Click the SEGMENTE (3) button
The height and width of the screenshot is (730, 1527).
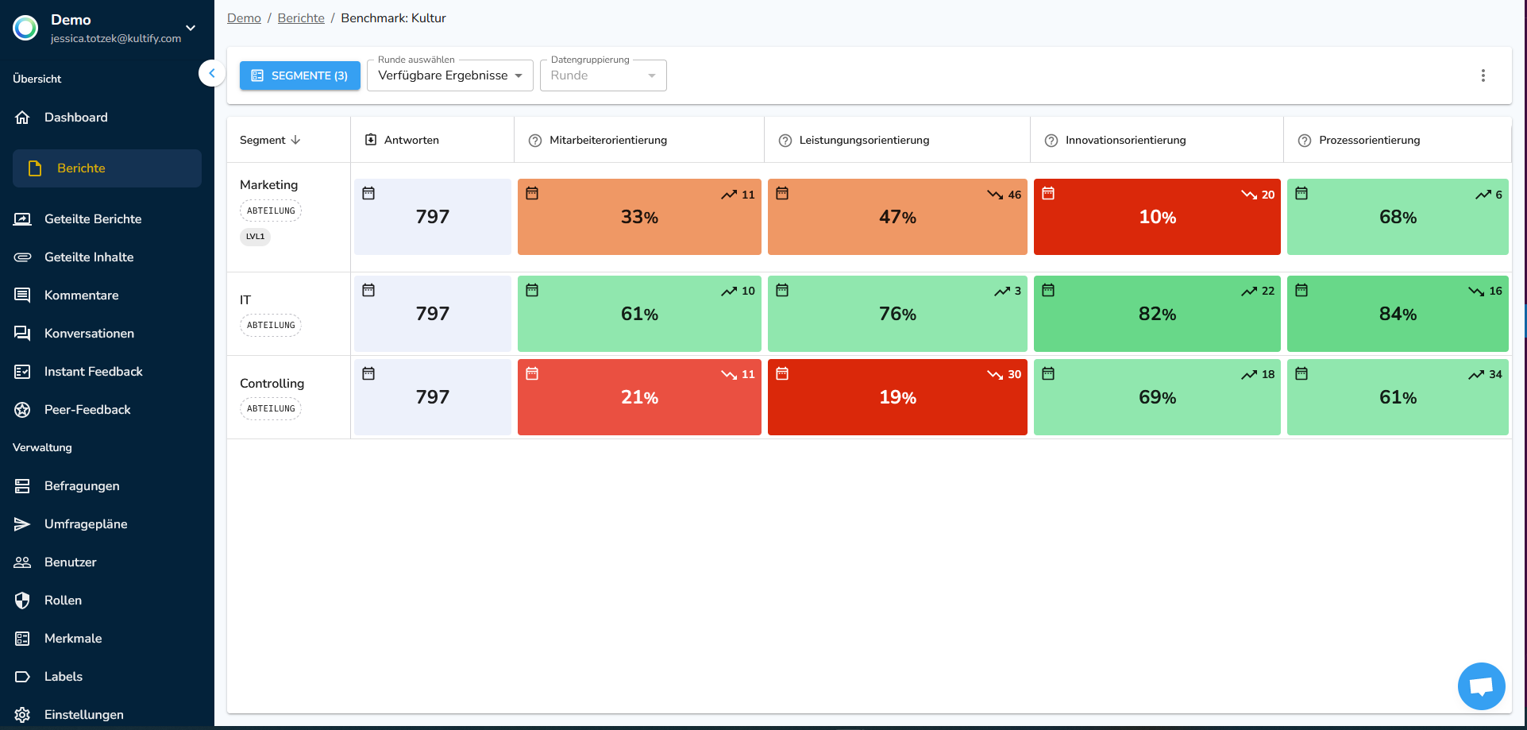click(300, 75)
